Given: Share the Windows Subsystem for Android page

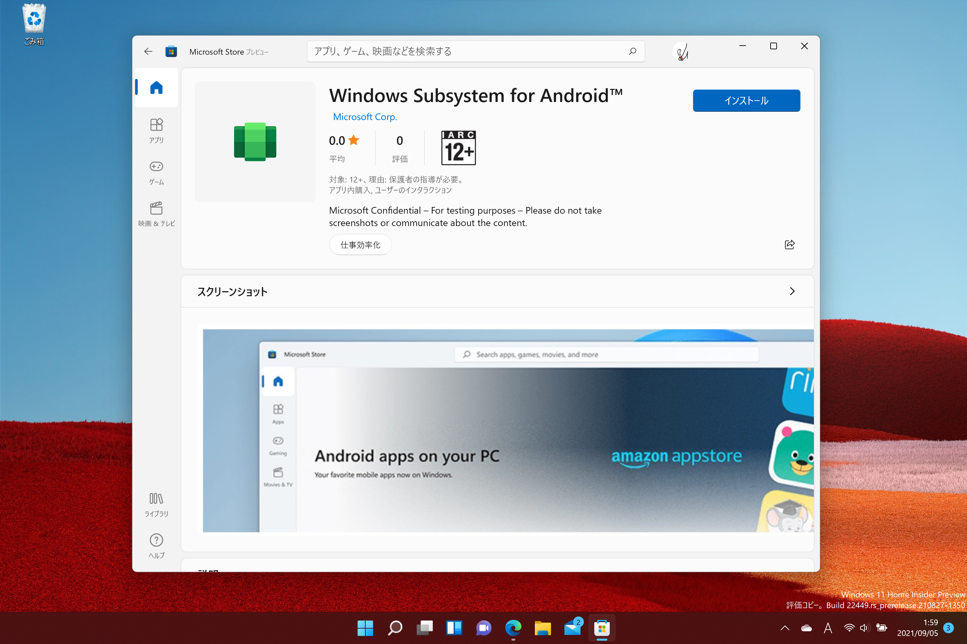Looking at the screenshot, I should tap(789, 245).
